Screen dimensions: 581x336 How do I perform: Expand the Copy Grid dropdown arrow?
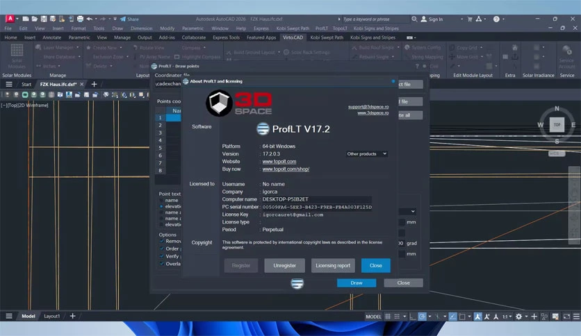click(x=482, y=48)
